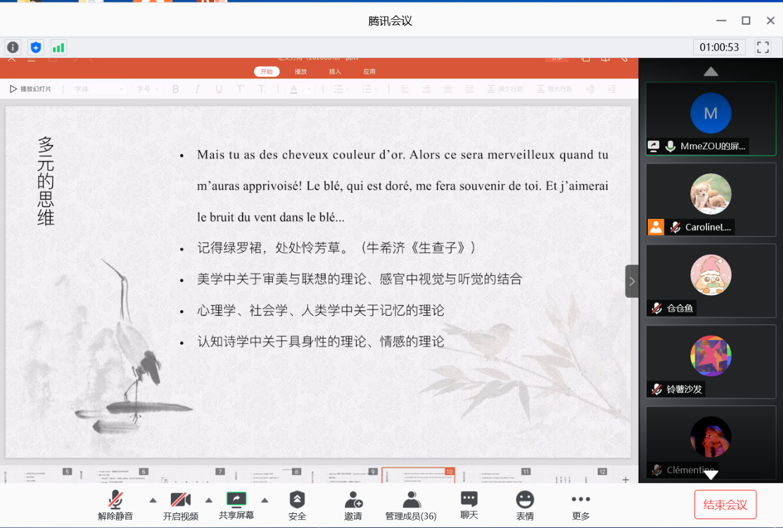This screenshot has height=528, width=783.
Task: Expand audio options arrow beside 解除静音
Action: (x=153, y=500)
